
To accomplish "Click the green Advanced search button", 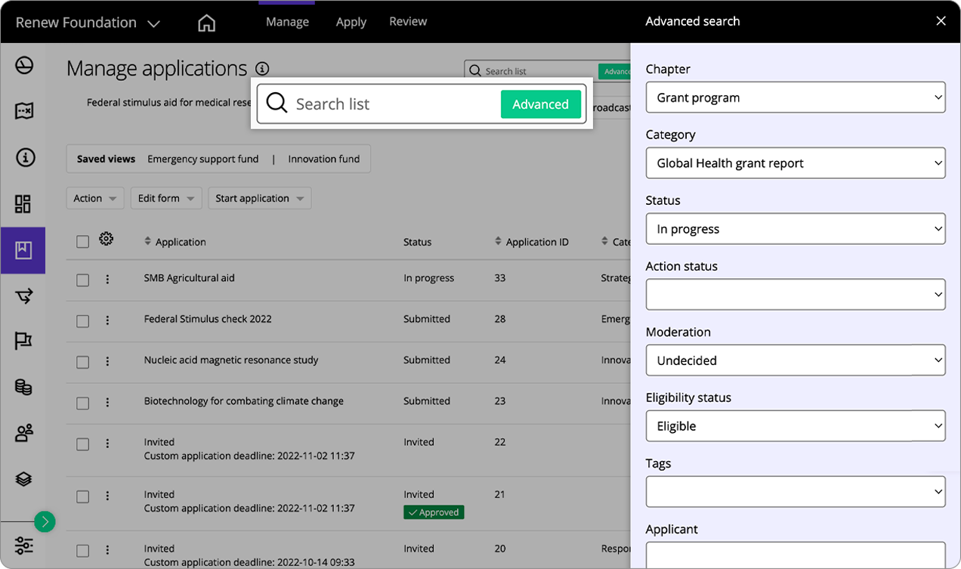I will tap(541, 104).
